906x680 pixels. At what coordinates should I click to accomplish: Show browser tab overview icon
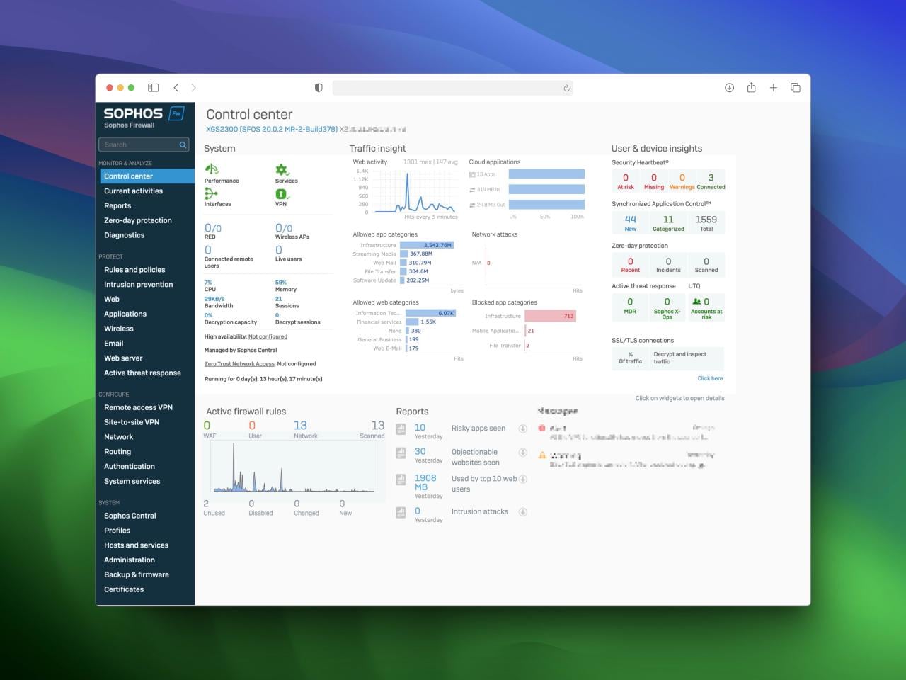795,87
